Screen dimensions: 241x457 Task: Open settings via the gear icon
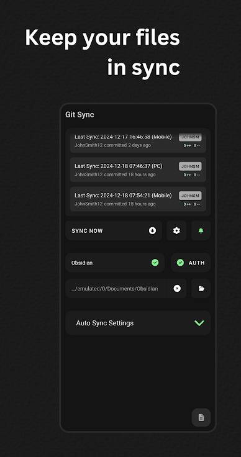176,230
